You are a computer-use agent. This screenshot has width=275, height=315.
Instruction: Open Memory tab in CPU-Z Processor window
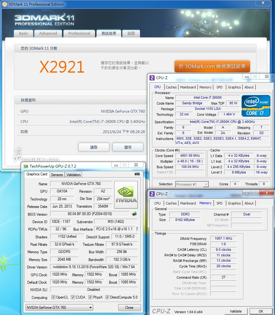(205, 87)
